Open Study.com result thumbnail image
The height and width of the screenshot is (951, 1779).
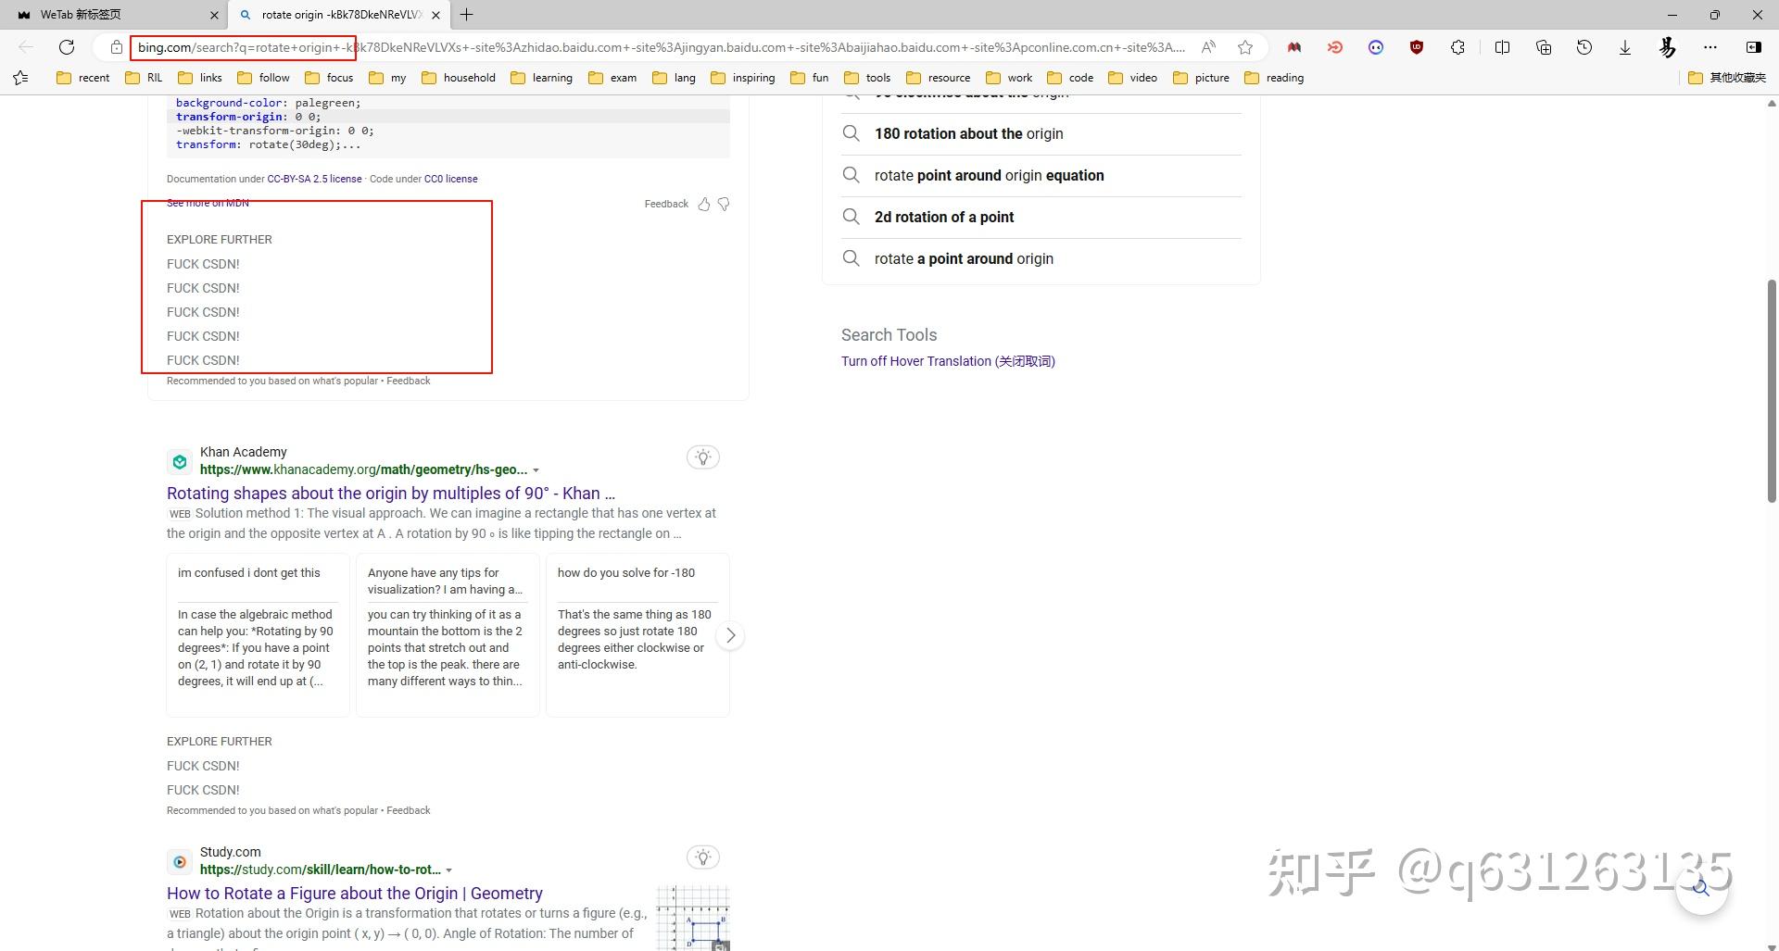click(x=693, y=918)
